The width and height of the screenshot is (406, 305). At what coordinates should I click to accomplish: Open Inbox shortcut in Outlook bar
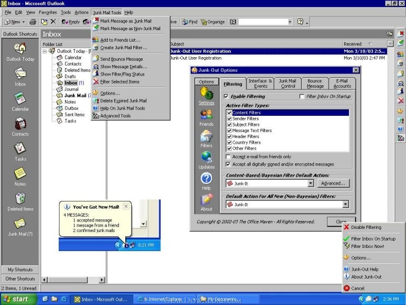pos(20,73)
